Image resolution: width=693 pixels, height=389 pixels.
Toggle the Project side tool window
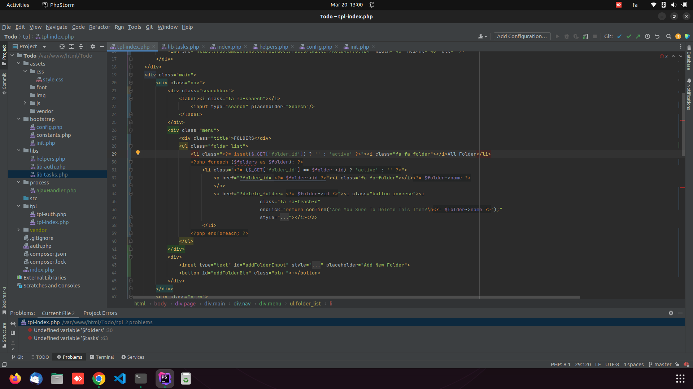click(x=4, y=55)
